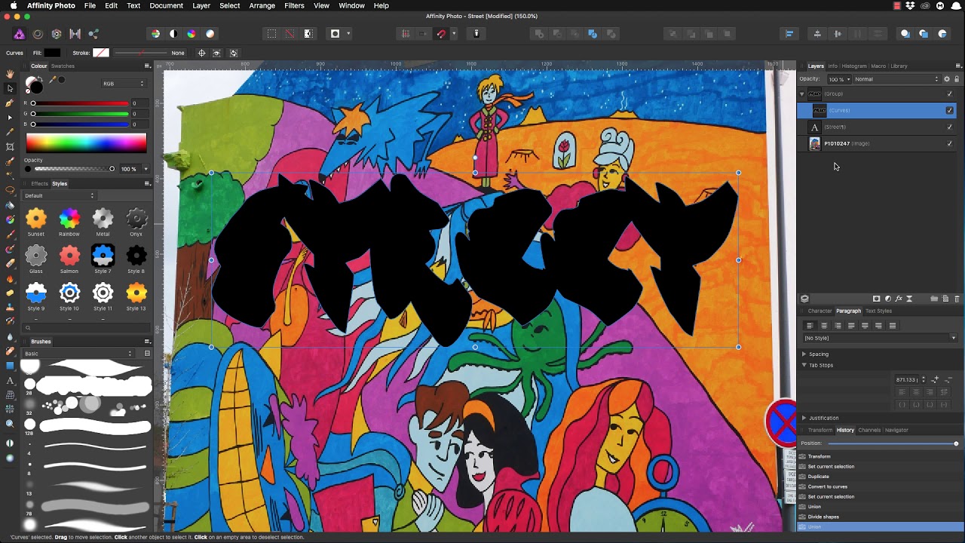The width and height of the screenshot is (965, 543).
Task: Expand the Spacing section
Action: [804, 354]
